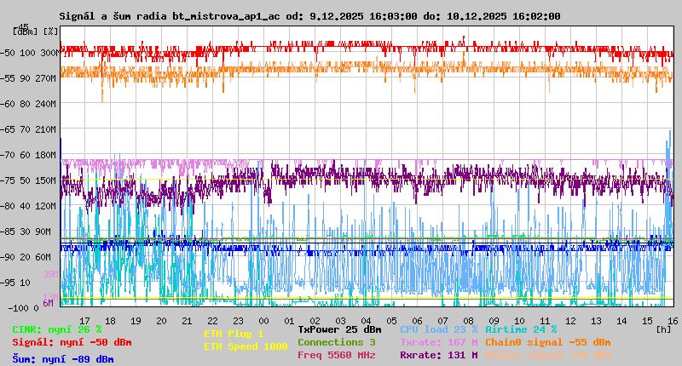Select the ETH Plug legend entry
The height and width of the screenshot is (366, 682).
point(234,334)
